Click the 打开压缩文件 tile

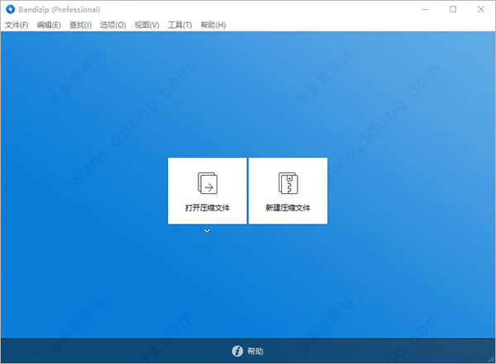(x=207, y=191)
